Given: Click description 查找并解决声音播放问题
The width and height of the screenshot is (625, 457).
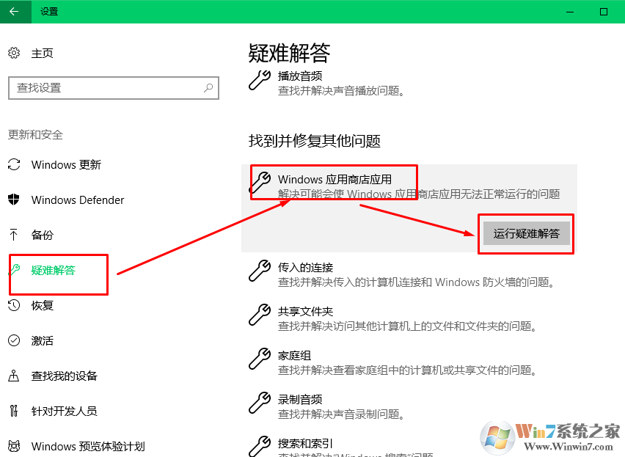Looking at the screenshot, I should pyautogui.click(x=341, y=91).
